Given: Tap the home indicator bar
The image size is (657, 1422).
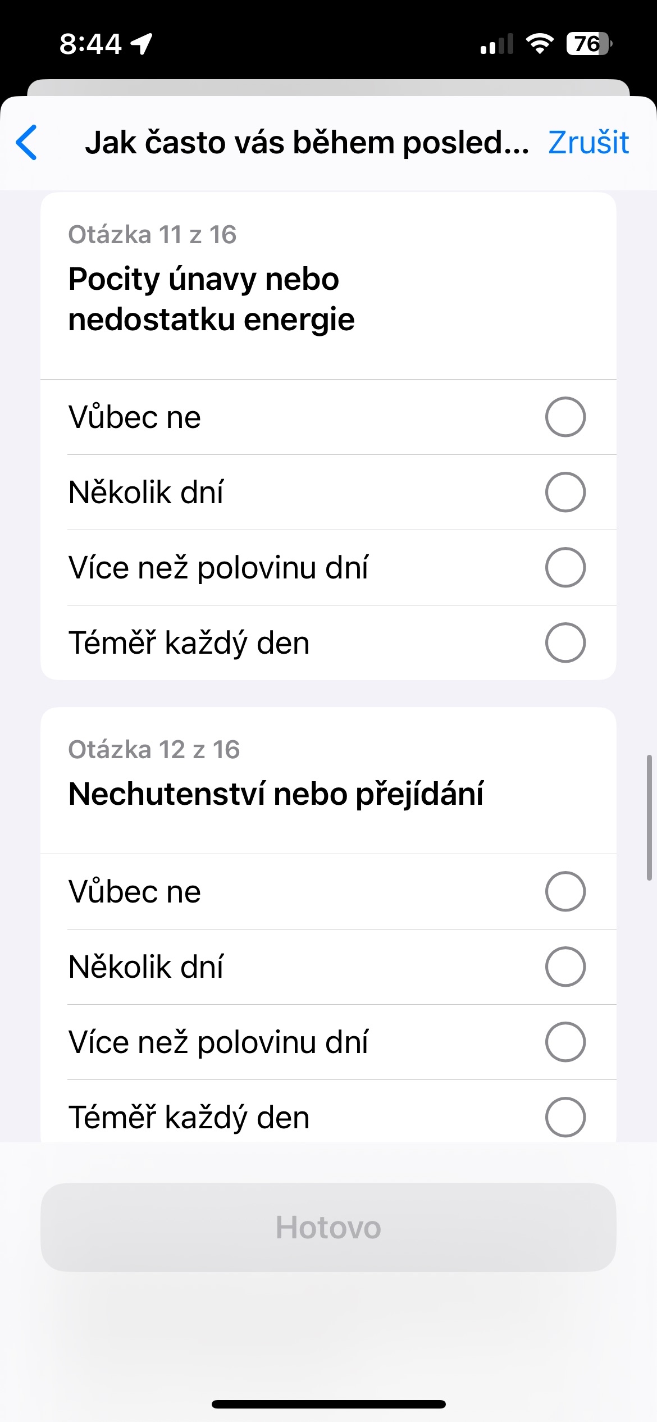Looking at the screenshot, I should click(x=328, y=1405).
